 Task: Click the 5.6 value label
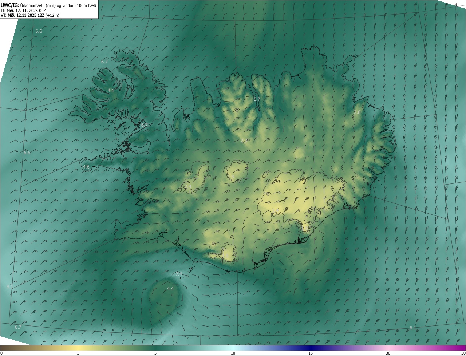(39, 31)
